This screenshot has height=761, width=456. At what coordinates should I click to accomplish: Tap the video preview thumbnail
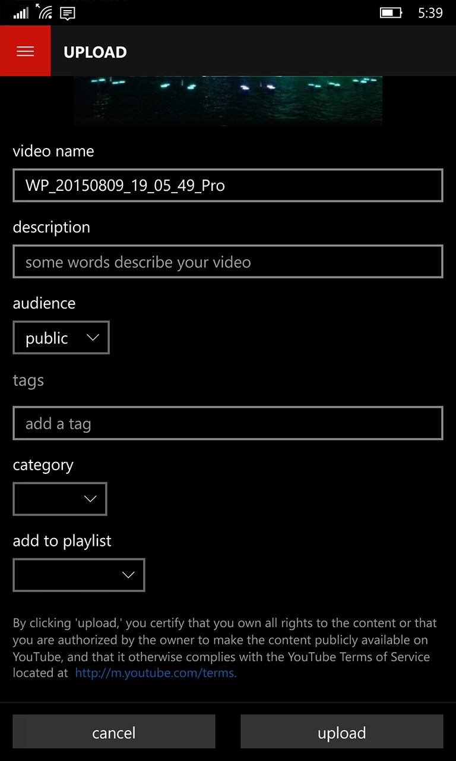[228, 100]
